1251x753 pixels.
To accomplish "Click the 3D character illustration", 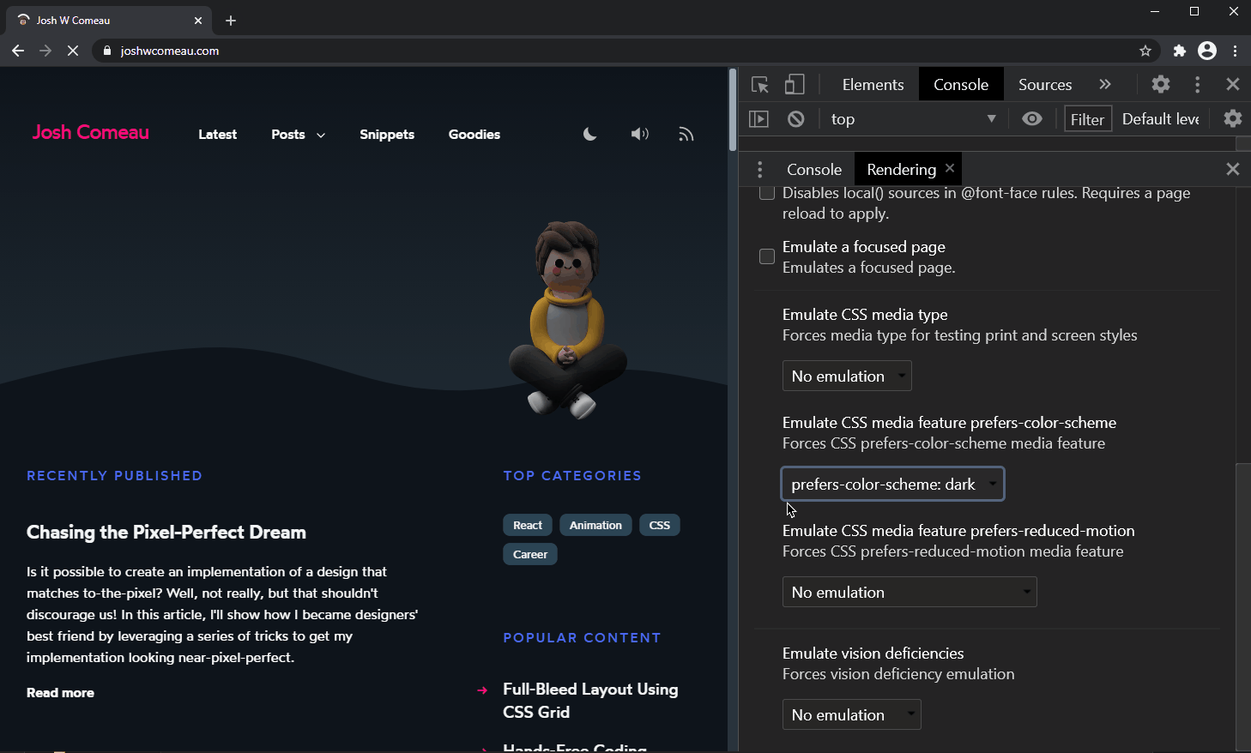I will pyautogui.click(x=568, y=320).
